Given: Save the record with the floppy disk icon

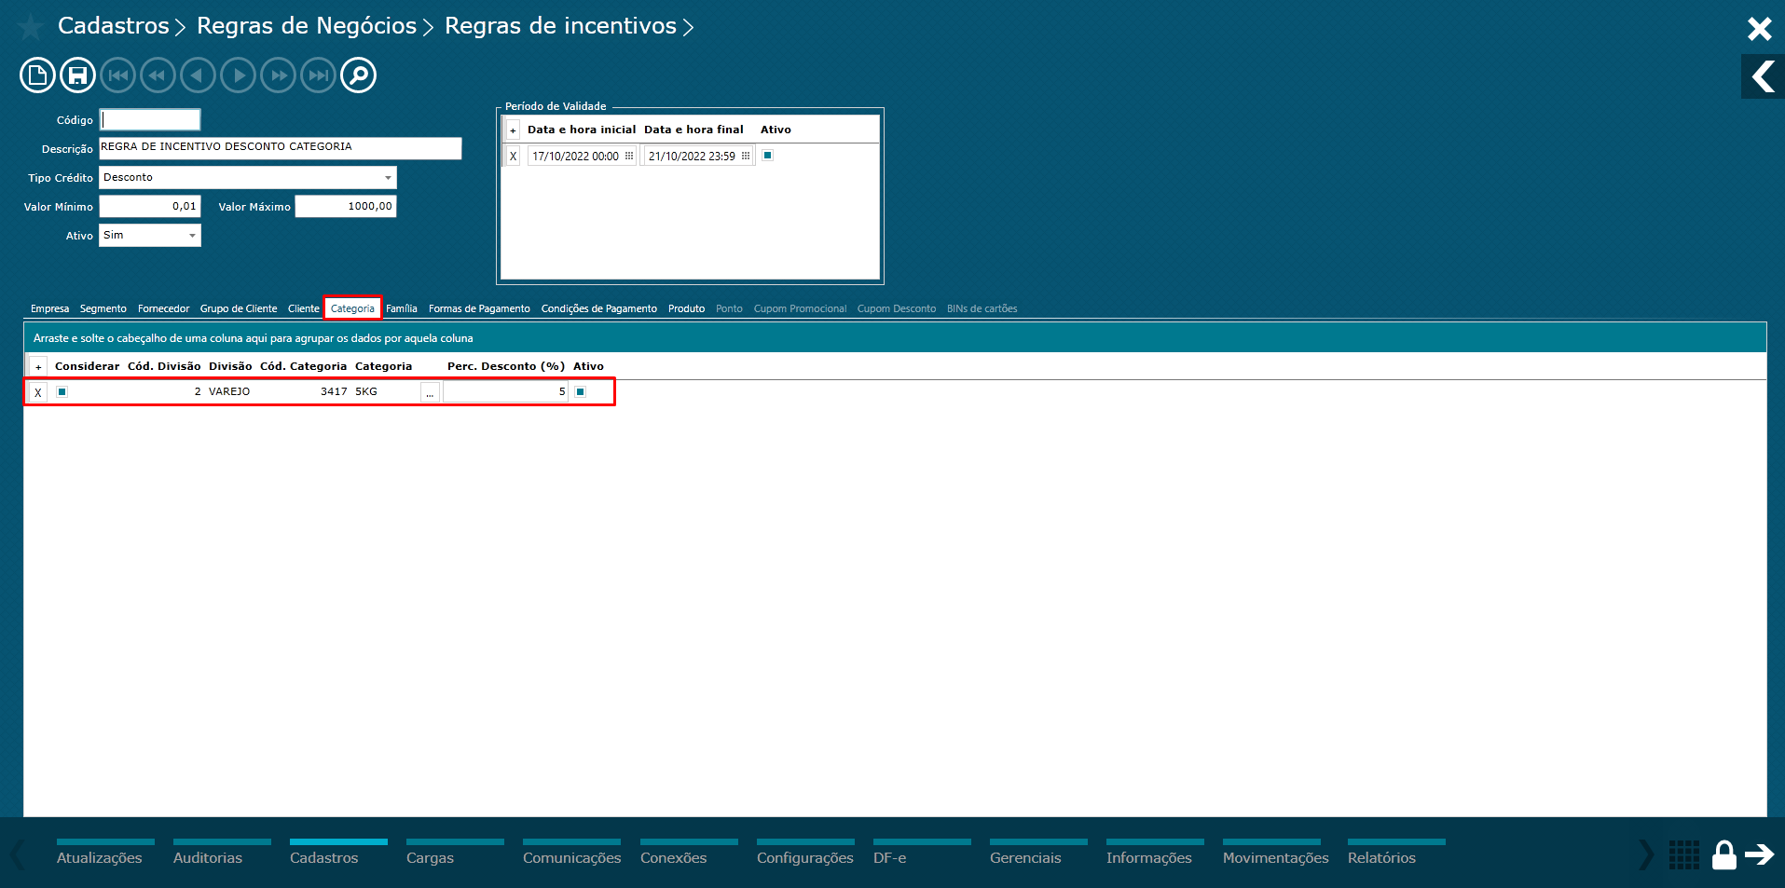Looking at the screenshot, I should (x=78, y=75).
